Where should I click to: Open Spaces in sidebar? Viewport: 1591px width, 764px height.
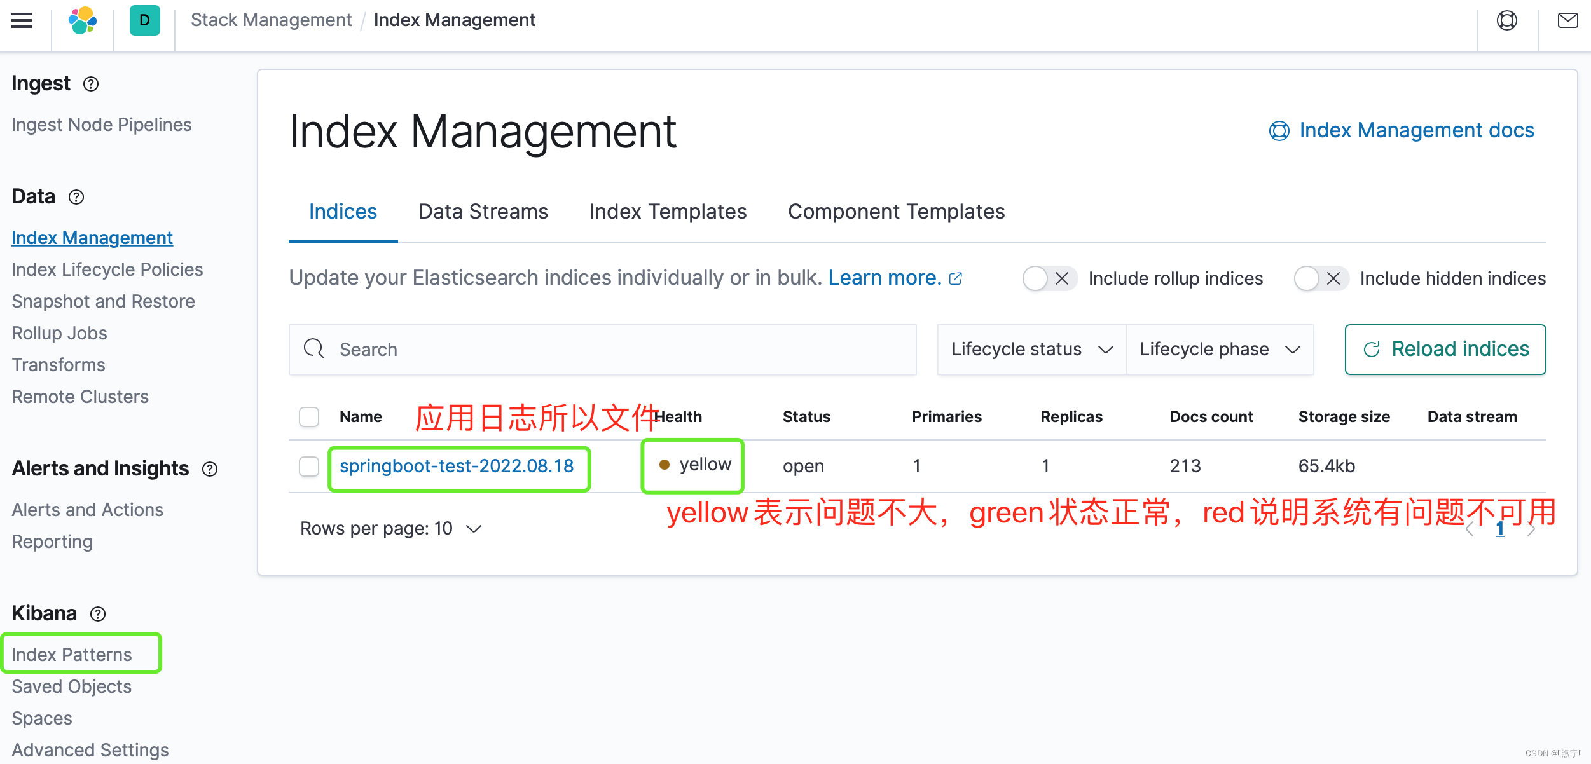coord(42,718)
